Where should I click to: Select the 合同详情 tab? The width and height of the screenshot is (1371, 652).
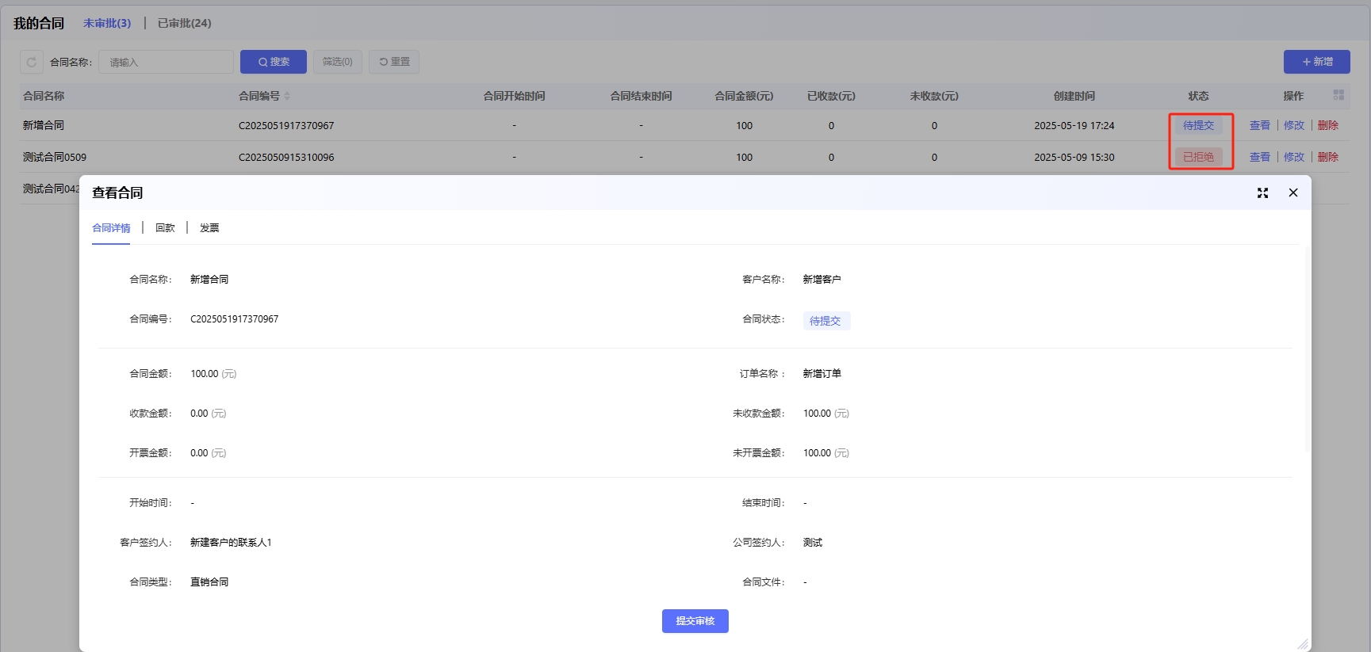tap(111, 228)
